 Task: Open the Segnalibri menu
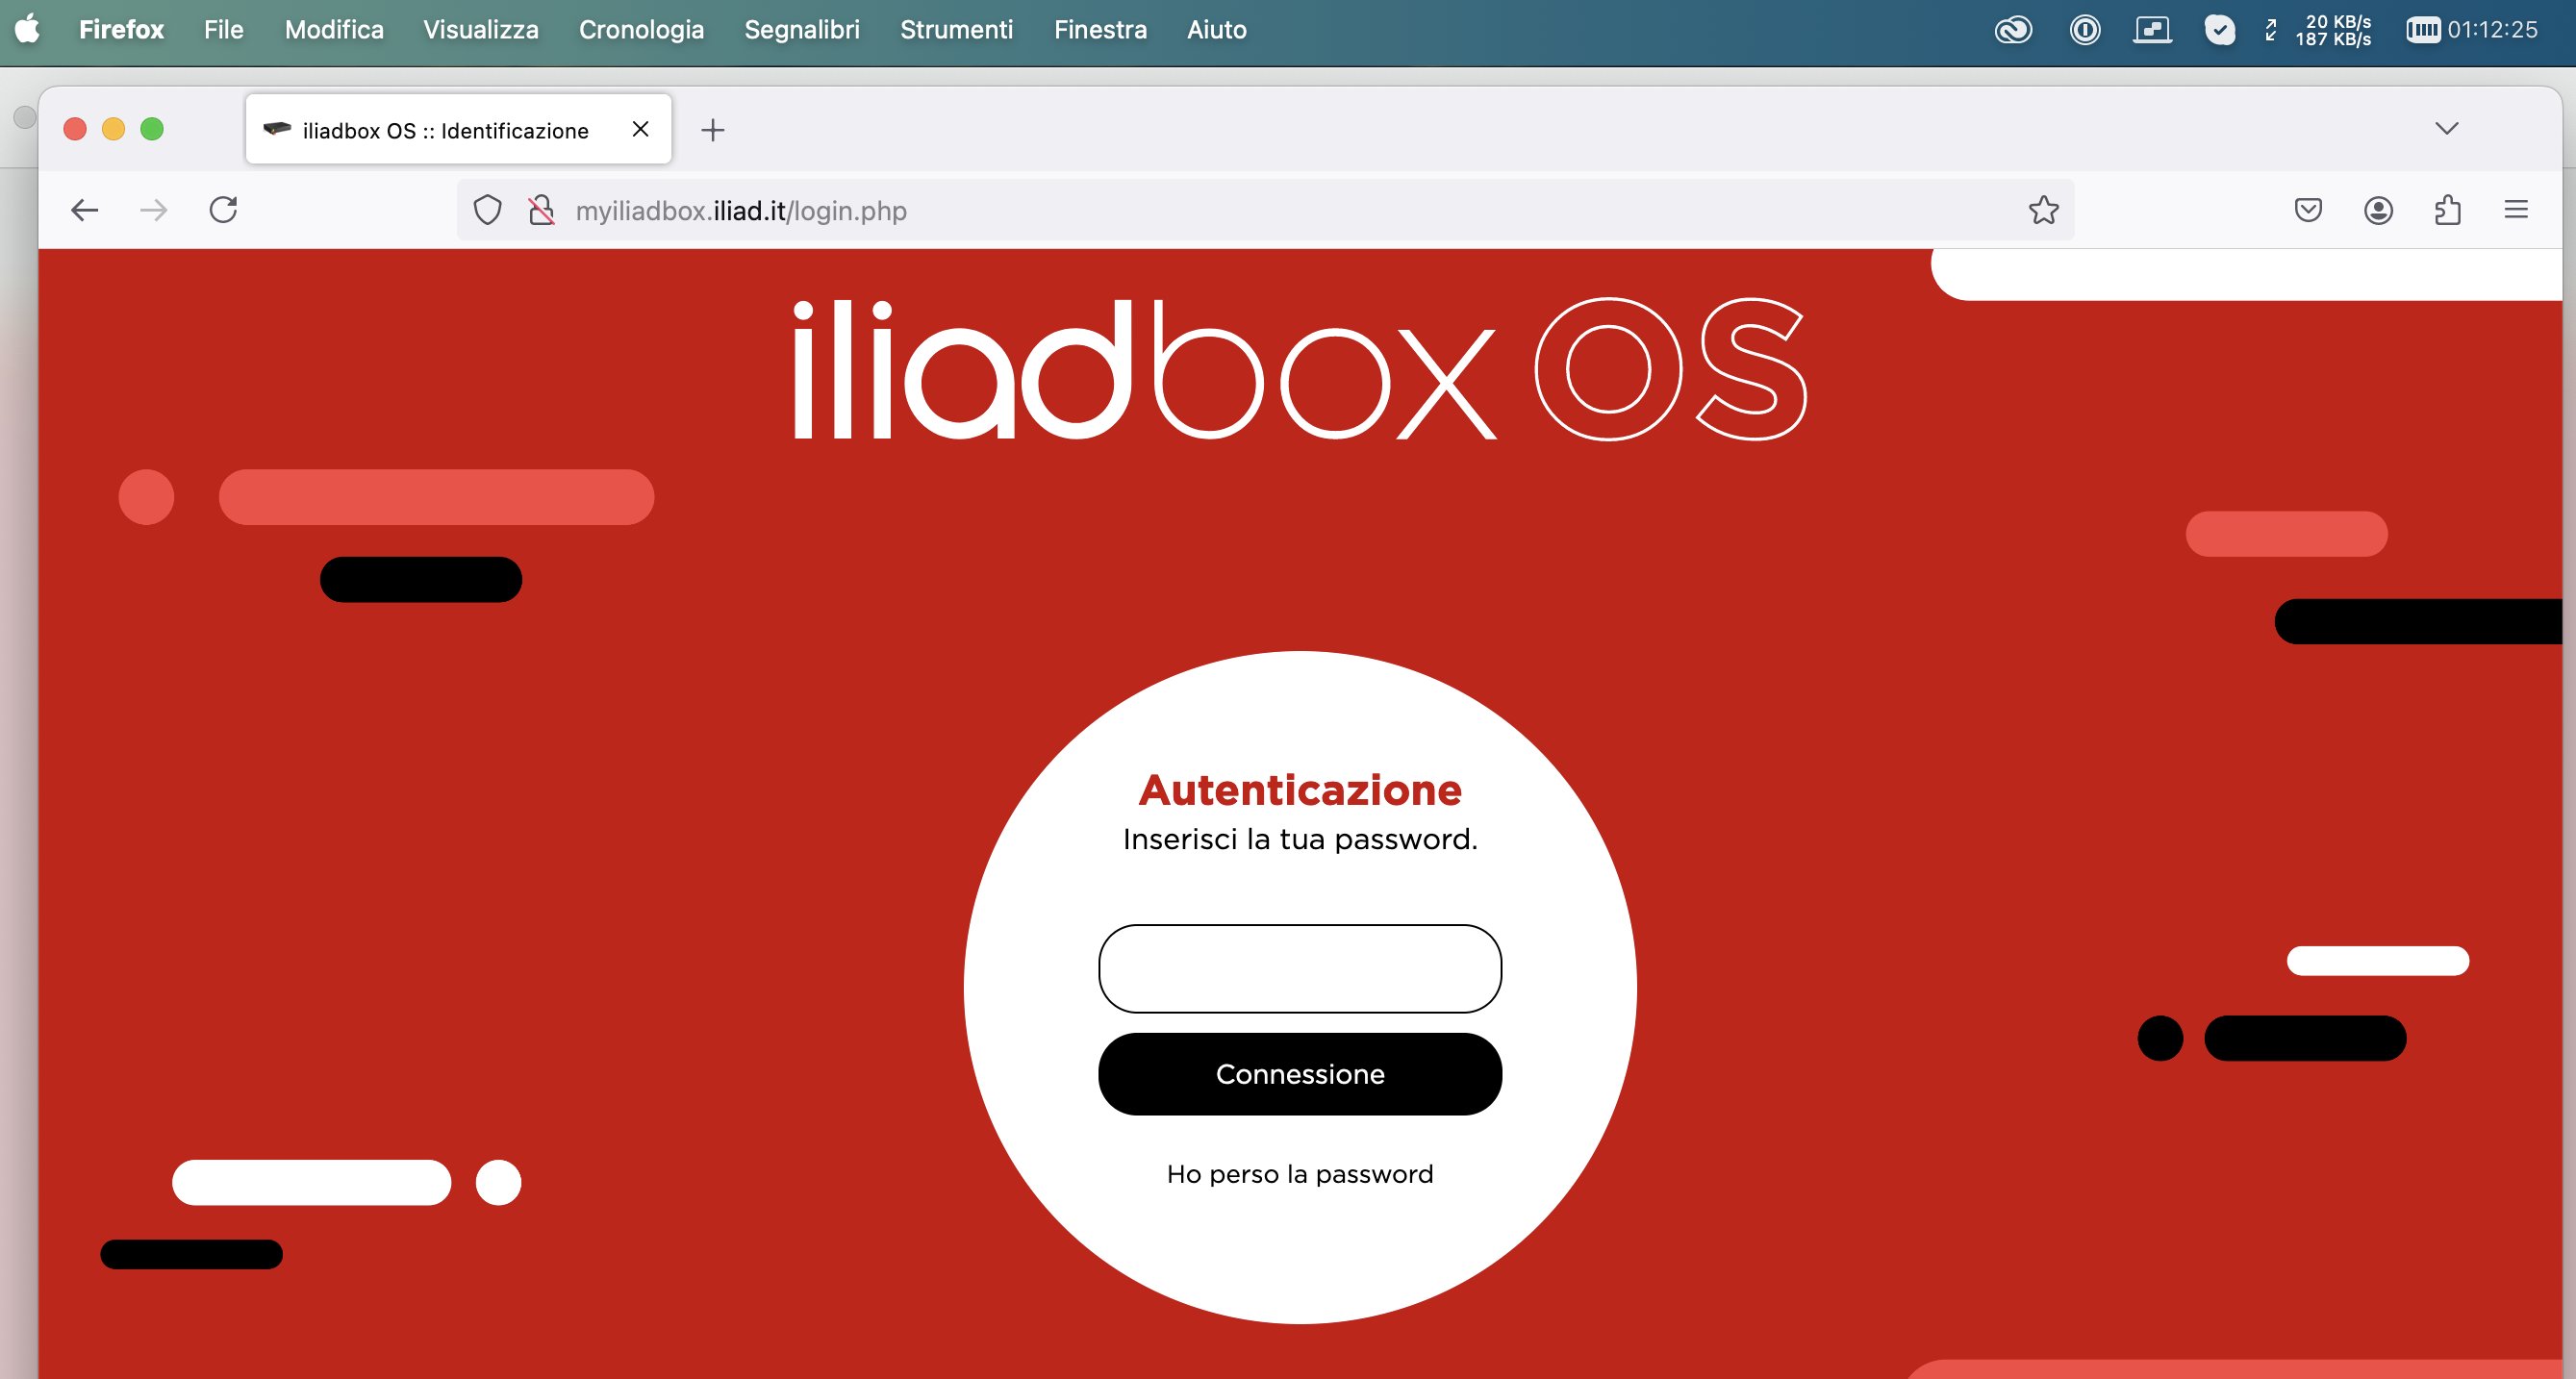point(802,29)
